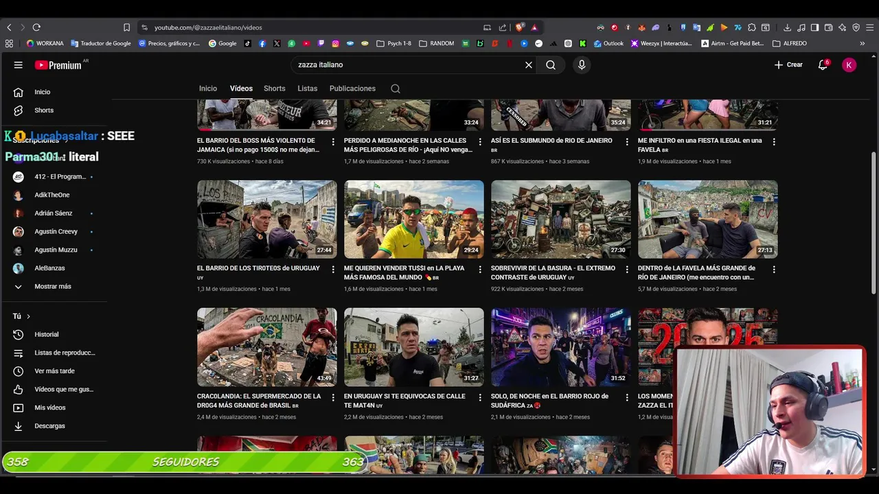Reload the page in the browser
Viewport: 879px width, 494px height.
[x=36, y=27]
